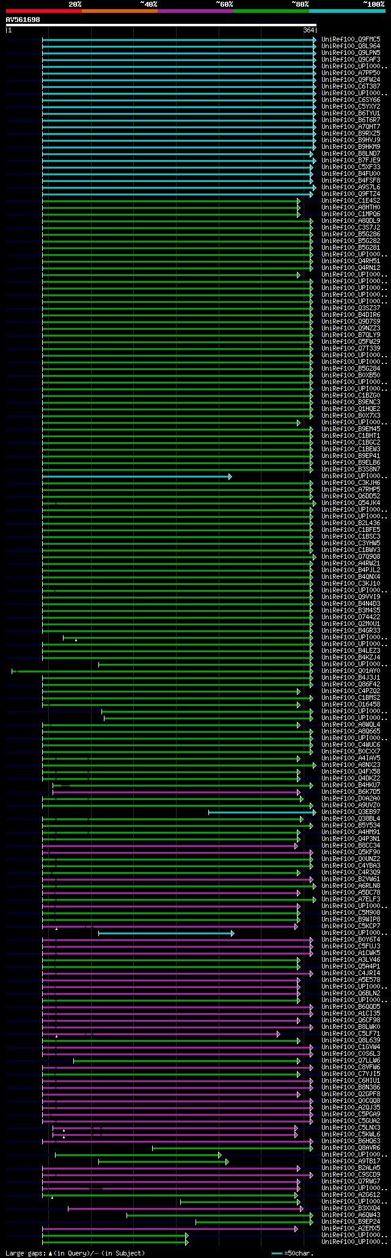Select the UniRef100_A2EMX5 label
This screenshot has width=391, height=1258.
pos(351,1228)
